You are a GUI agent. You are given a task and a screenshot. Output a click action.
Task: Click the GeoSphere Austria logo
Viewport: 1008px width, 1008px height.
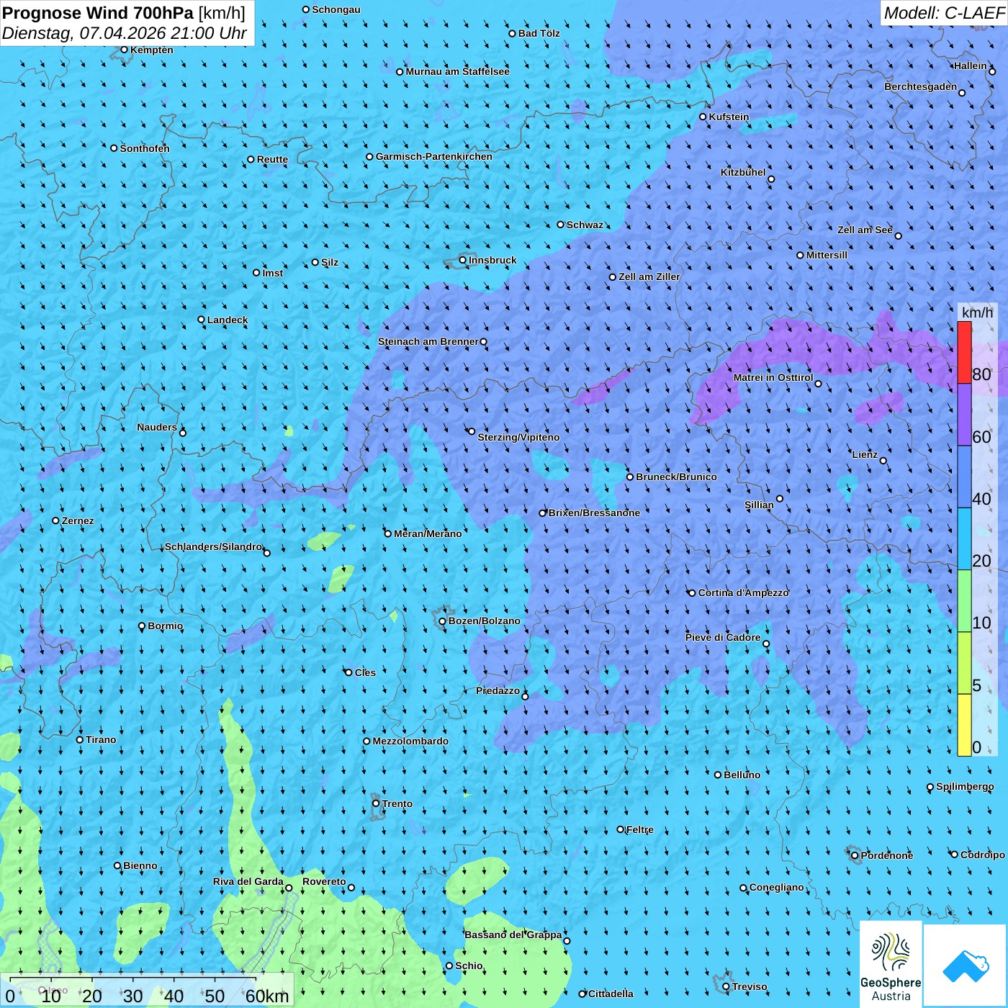pyautogui.click(x=891, y=965)
